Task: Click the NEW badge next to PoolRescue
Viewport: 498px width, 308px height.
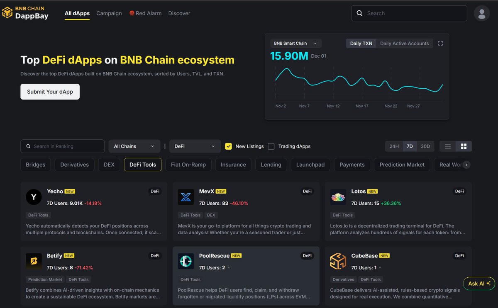Action: [x=236, y=256]
